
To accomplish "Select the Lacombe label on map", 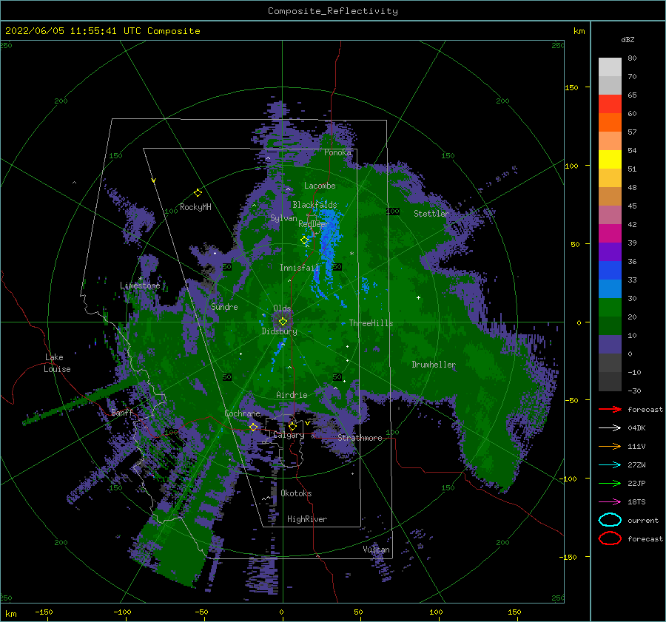I will tap(320, 186).
